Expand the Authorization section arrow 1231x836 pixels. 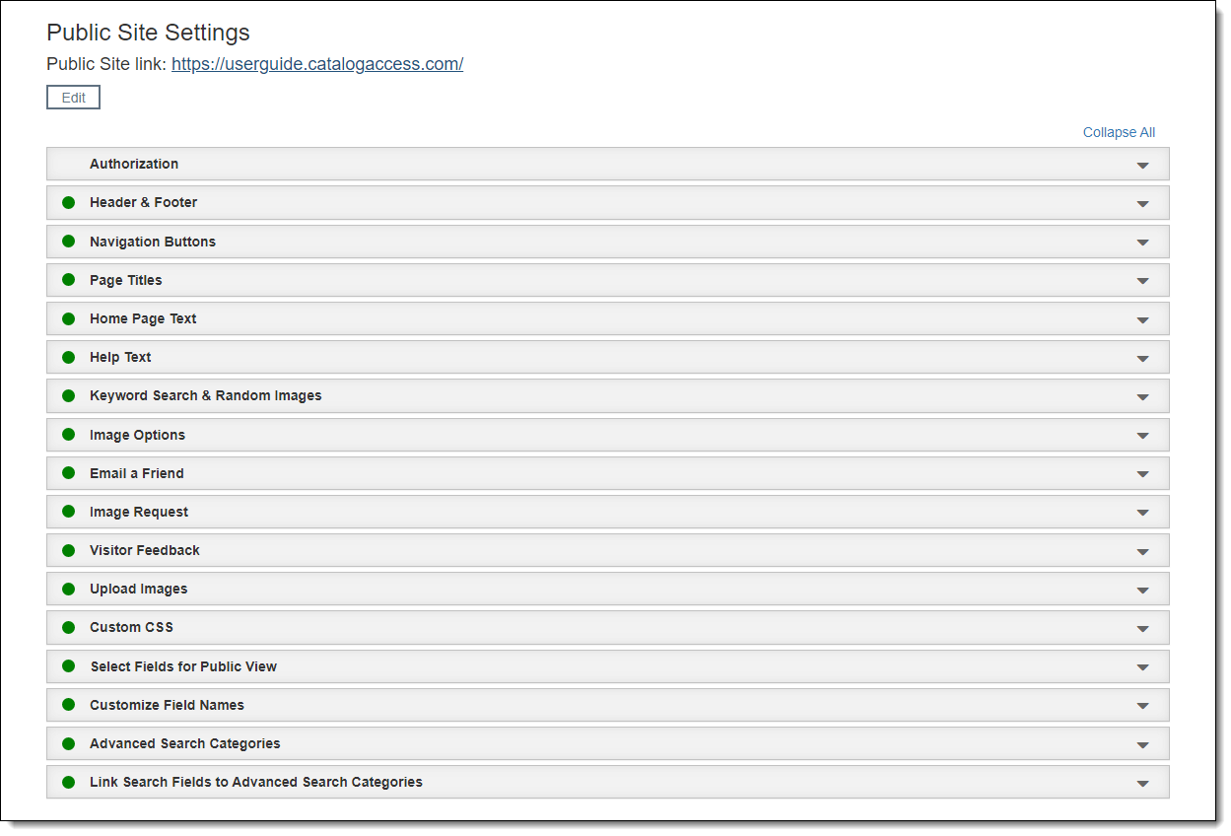1142,166
